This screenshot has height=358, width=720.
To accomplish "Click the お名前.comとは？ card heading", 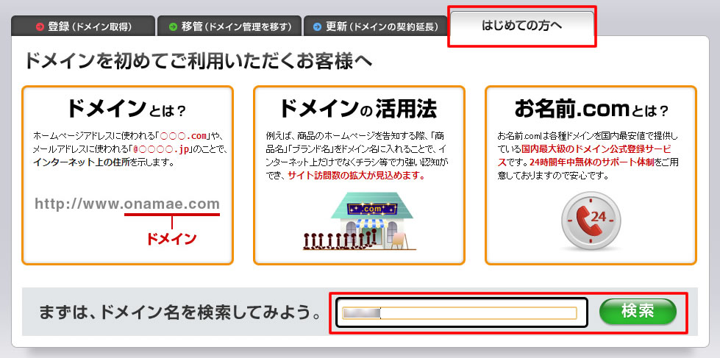I will tap(591, 110).
